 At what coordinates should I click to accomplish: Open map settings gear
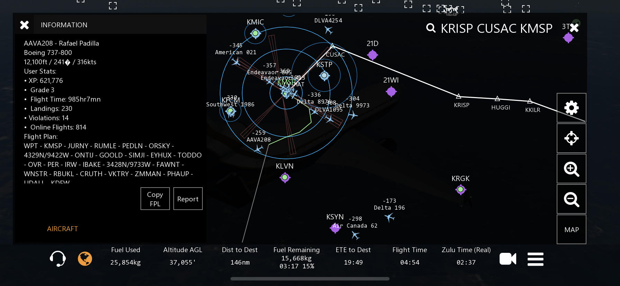pos(572,108)
